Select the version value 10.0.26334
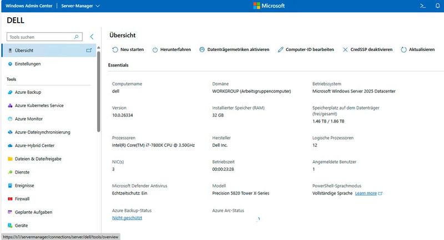This screenshot has width=444, height=240. click(122, 115)
